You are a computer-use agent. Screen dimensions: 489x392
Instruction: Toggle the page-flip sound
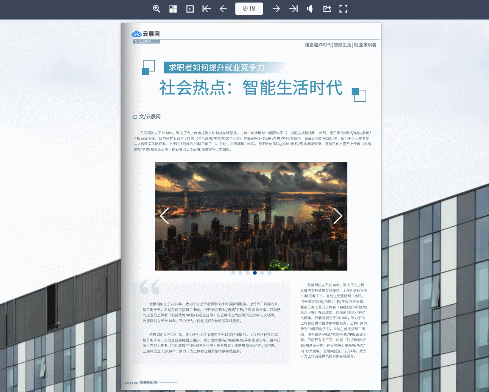click(310, 9)
